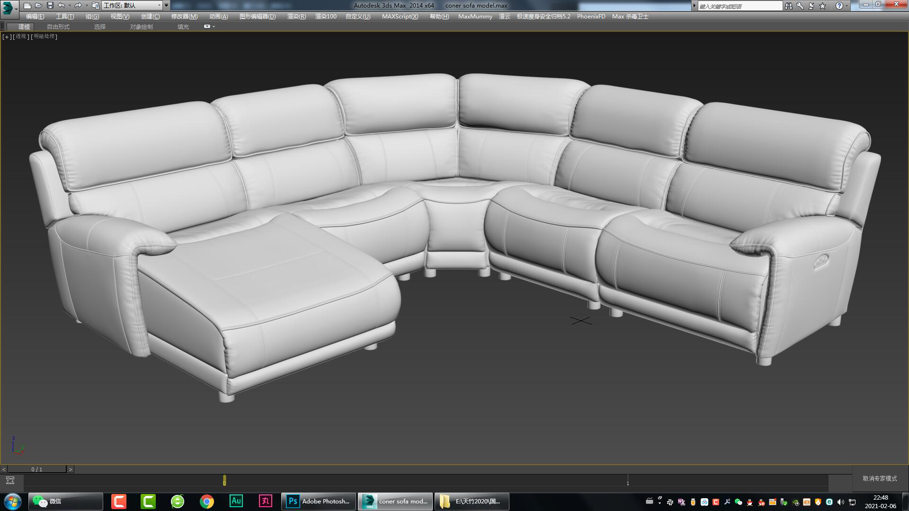The width and height of the screenshot is (909, 511).
Task: Click the star favorites icon in the title bar
Action: 823,6
